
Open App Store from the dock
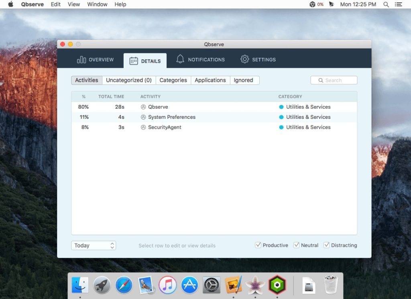pyautogui.click(x=189, y=285)
